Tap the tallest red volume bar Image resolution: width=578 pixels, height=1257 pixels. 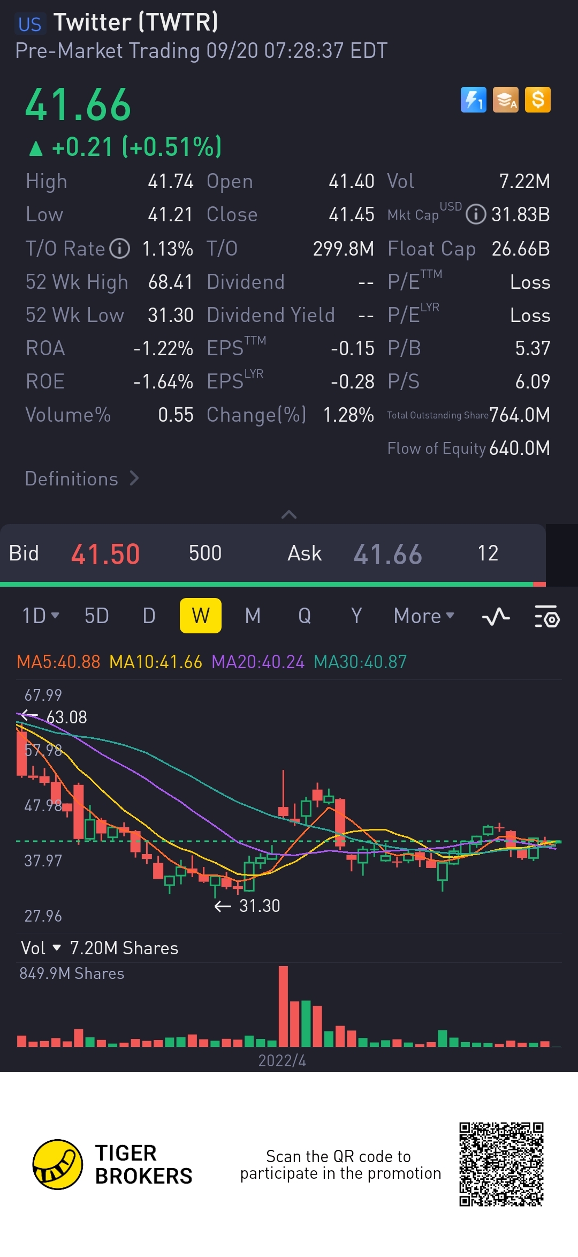point(283,1006)
